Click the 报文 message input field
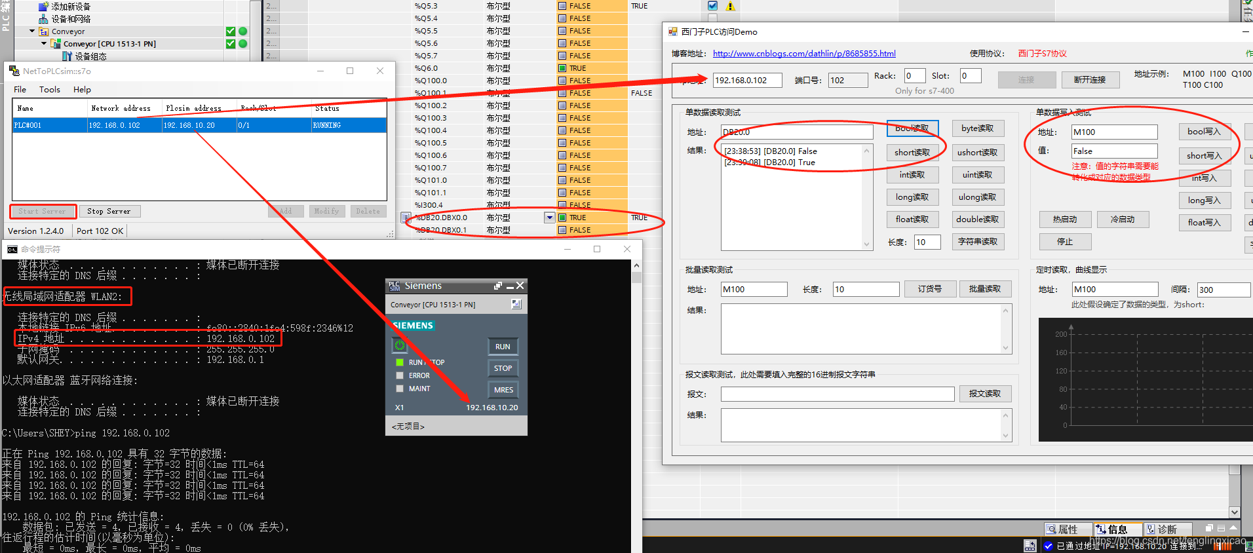Image resolution: width=1253 pixels, height=553 pixels. (838, 394)
